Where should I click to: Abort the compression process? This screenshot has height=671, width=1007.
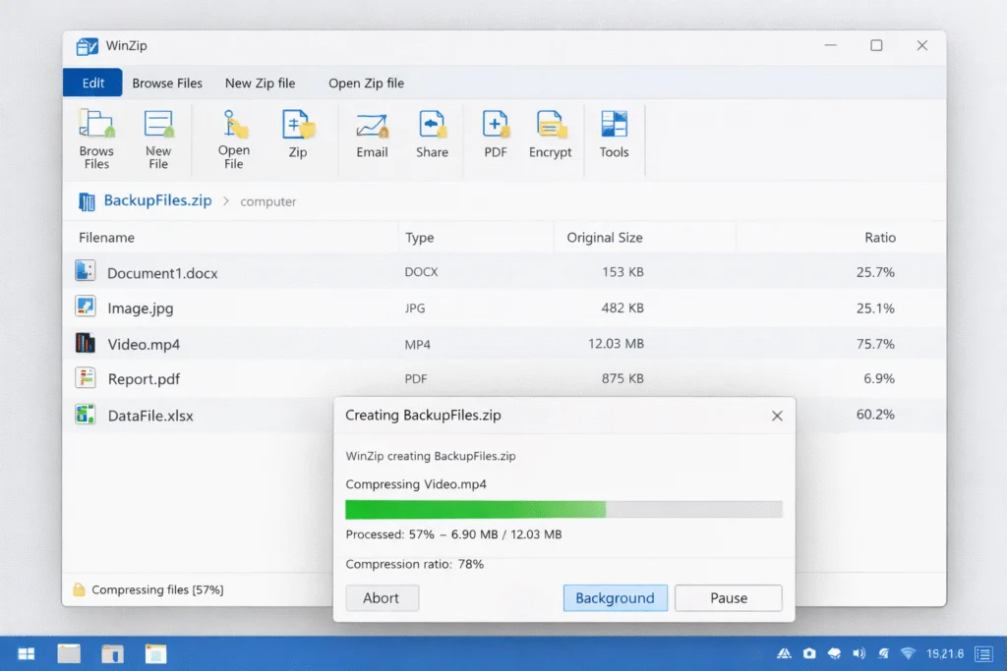(382, 597)
